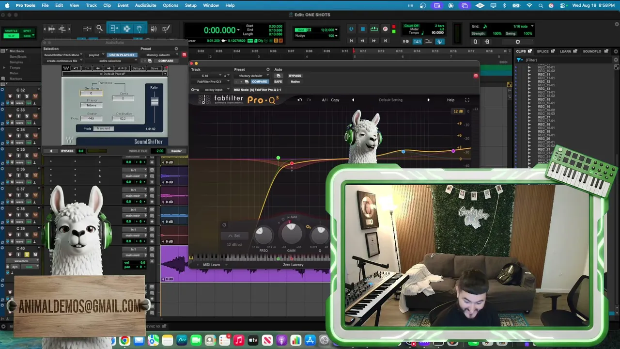
Task: Click the Pro-Q 3 full screen icon
Action: tap(467, 100)
